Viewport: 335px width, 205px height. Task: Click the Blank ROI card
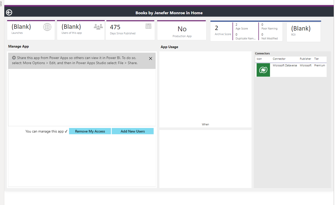click(x=304, y=30)
